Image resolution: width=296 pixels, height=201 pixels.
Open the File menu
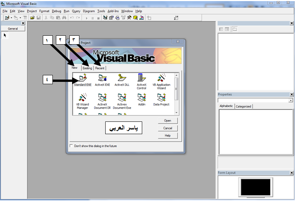[5, 11]
